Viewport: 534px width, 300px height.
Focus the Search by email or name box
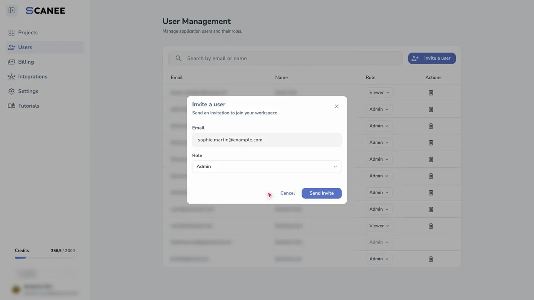[x=285, y=58]
